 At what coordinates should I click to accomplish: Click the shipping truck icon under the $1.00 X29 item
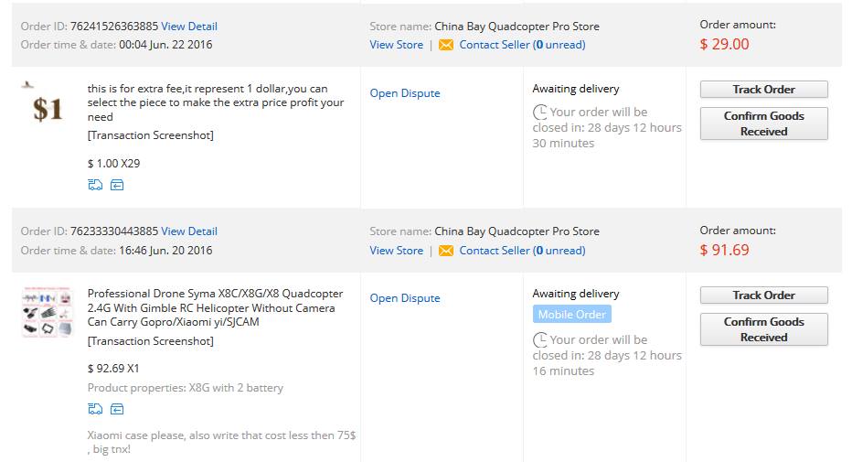[95, 185]
